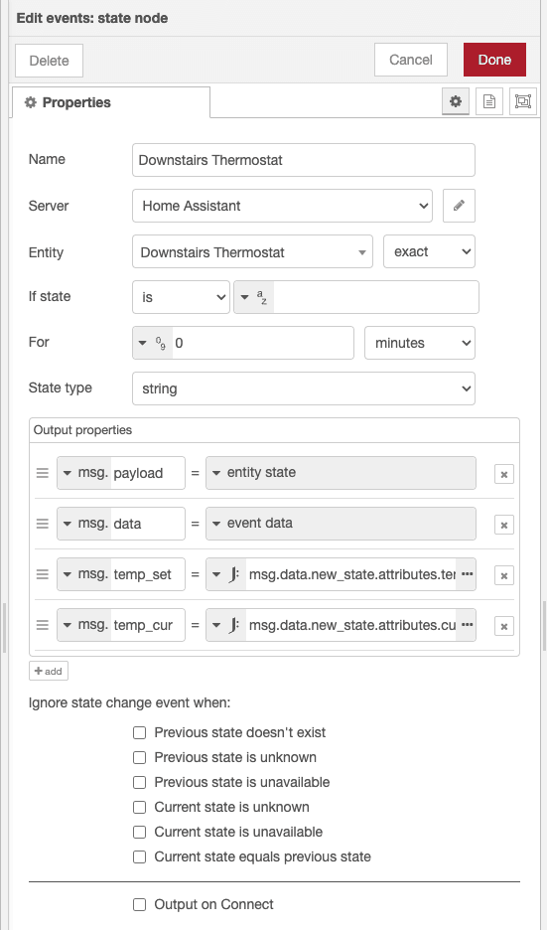Open the exact match type dropdown
Viewport: 547px width, 930px height.
(x=429, y=251)
